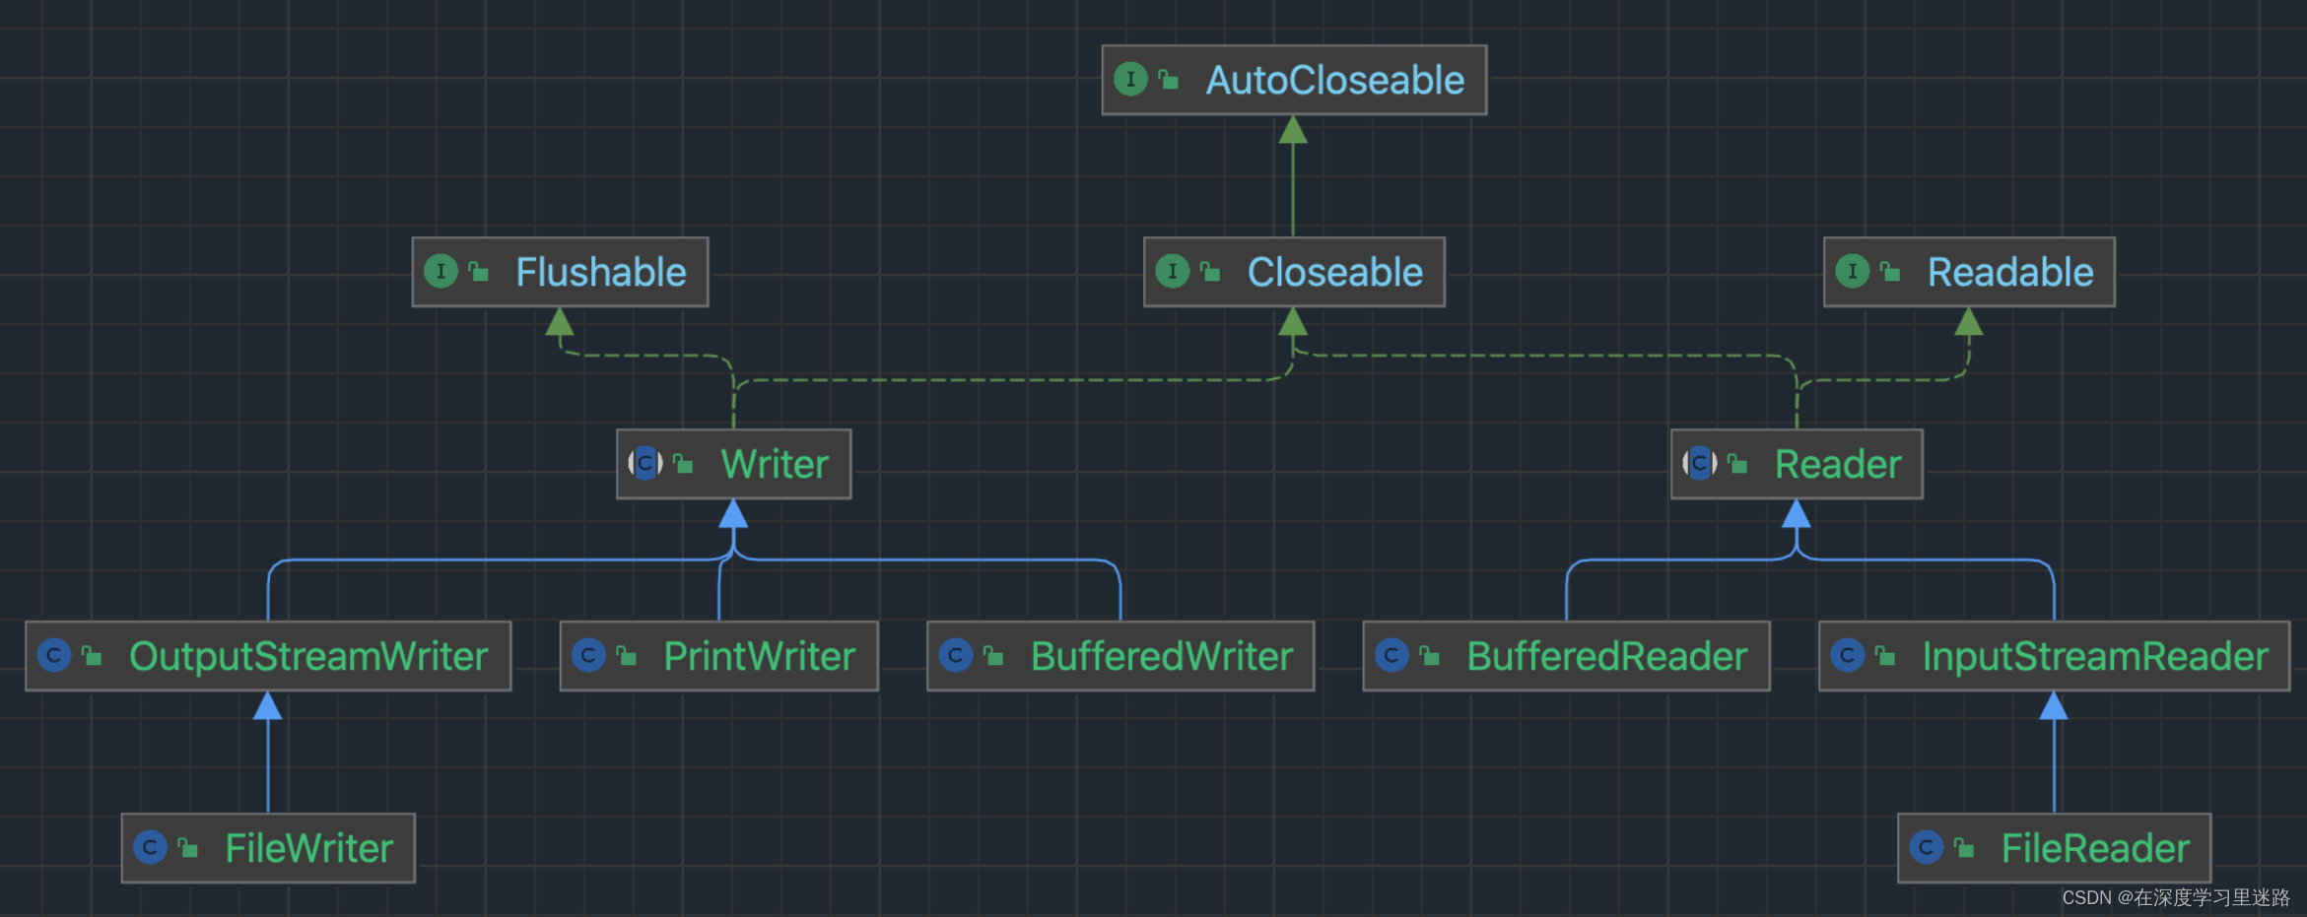Select the Writer node label
This screenshot has width=2307, height=917.
(x=775, y=464)
